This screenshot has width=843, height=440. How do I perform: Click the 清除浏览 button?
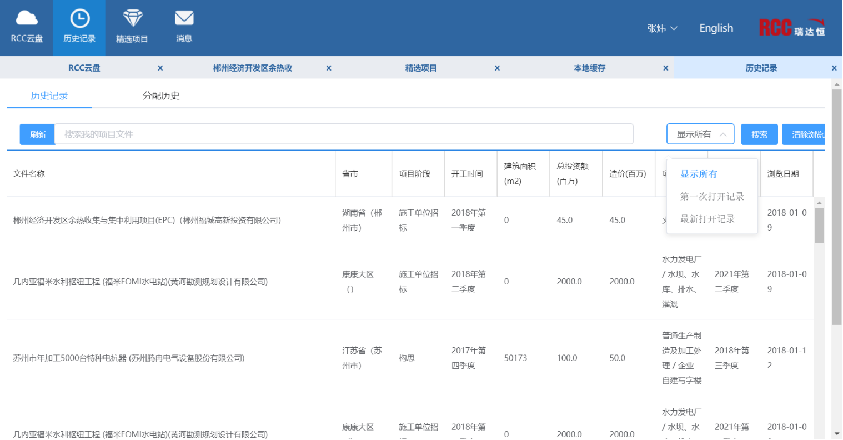804,134
